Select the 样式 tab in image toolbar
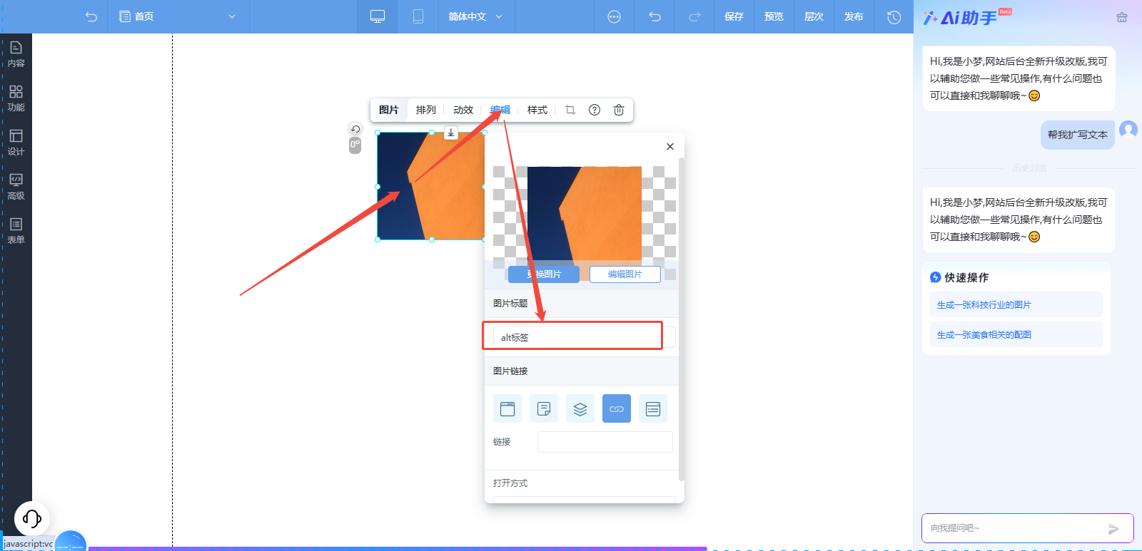The width and height of the screenshot is (1142, 551). pos(537,110)
